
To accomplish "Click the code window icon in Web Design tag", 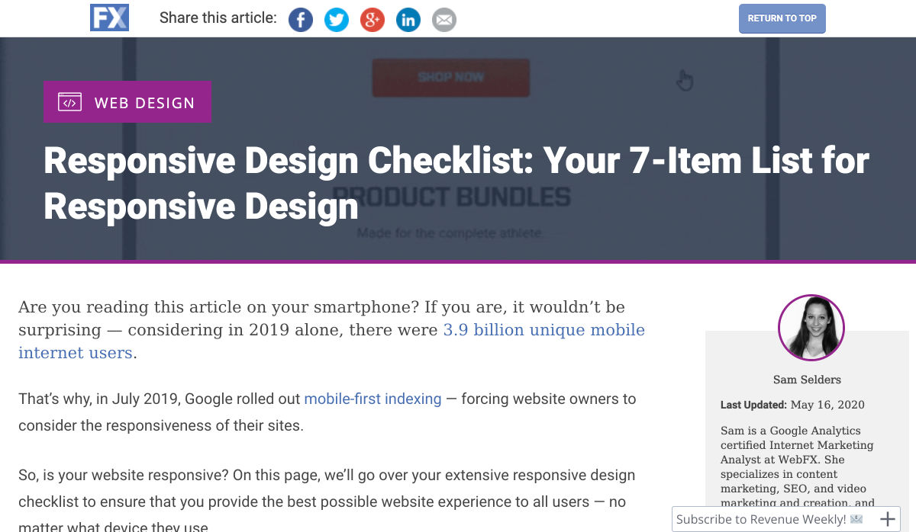I will click(70, 102).
